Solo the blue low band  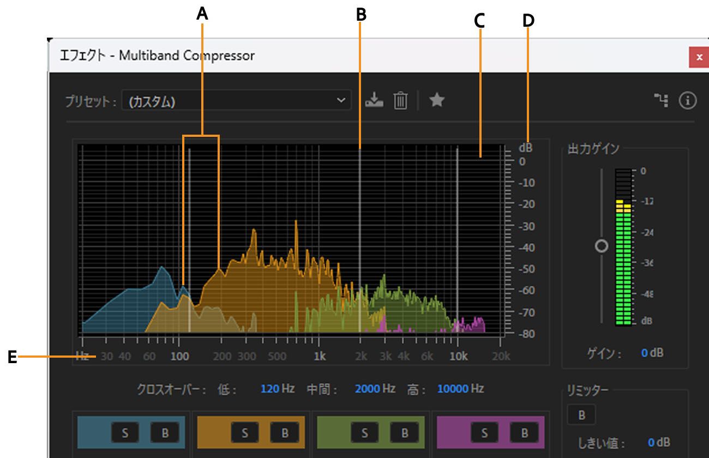point(125,433)
